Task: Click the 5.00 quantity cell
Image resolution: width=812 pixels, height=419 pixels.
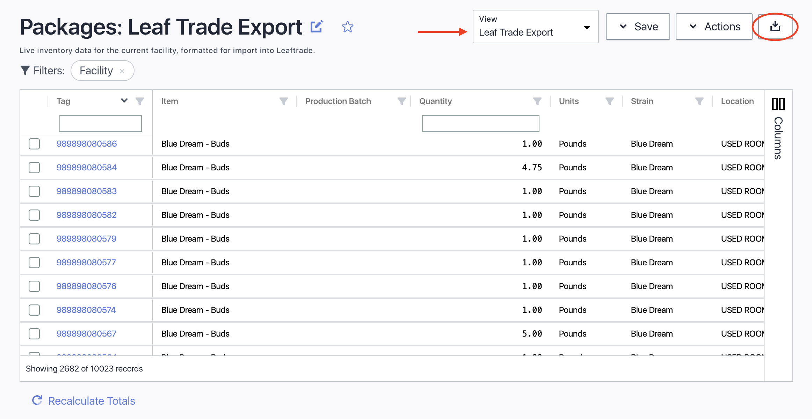Action: coord(532,334)
